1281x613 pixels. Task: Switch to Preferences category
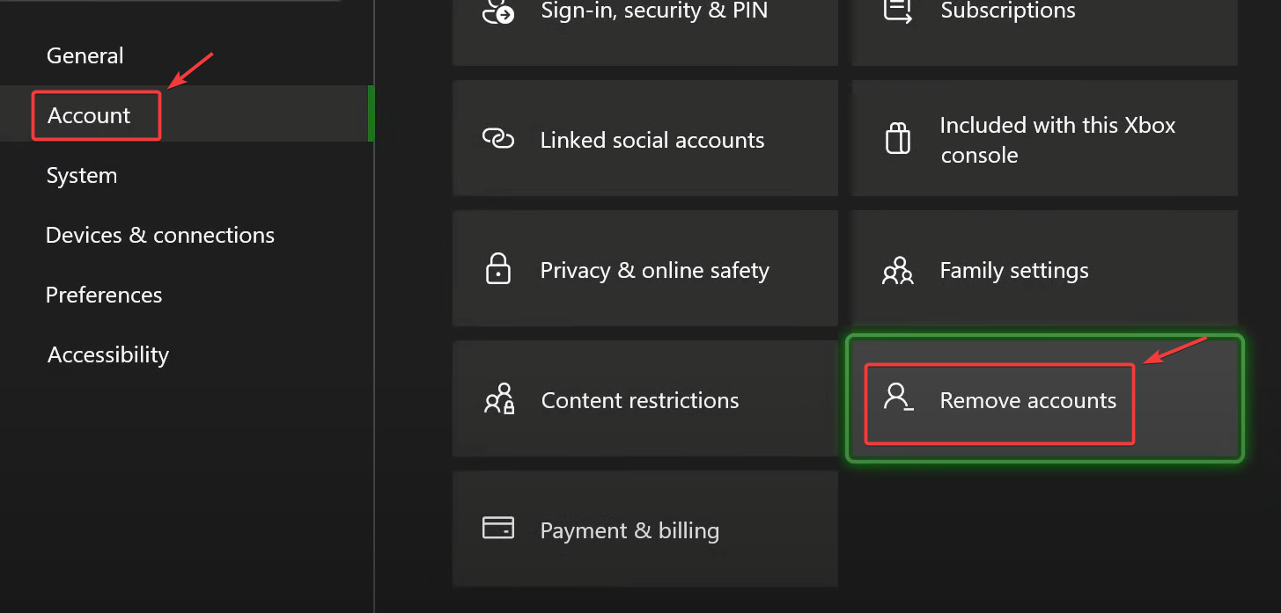coord(104,295)
